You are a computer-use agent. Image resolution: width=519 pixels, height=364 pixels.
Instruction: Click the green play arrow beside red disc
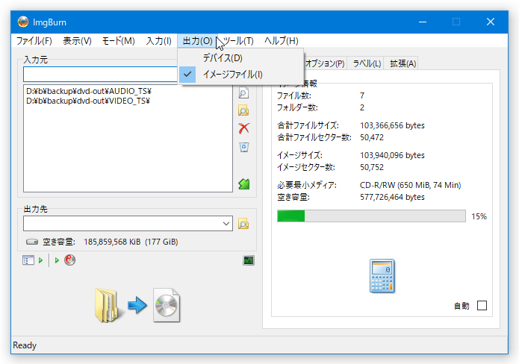pos(57,260)
